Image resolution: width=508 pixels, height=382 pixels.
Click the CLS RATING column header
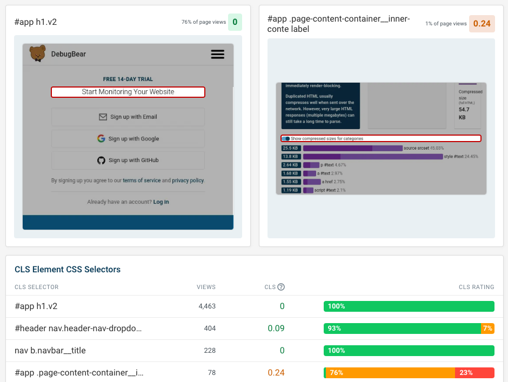476,287
